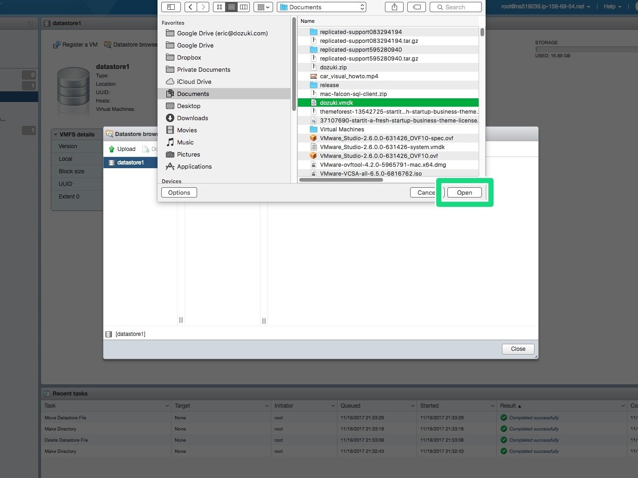Switch to column view mode

point(244,7)
